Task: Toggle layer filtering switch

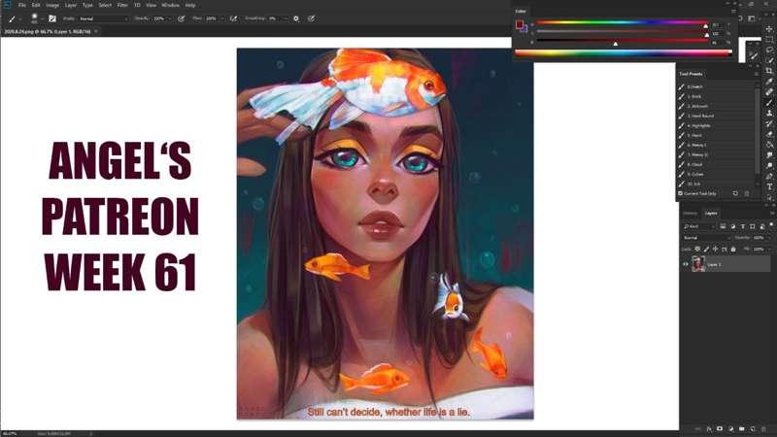Action: [771, 224]
